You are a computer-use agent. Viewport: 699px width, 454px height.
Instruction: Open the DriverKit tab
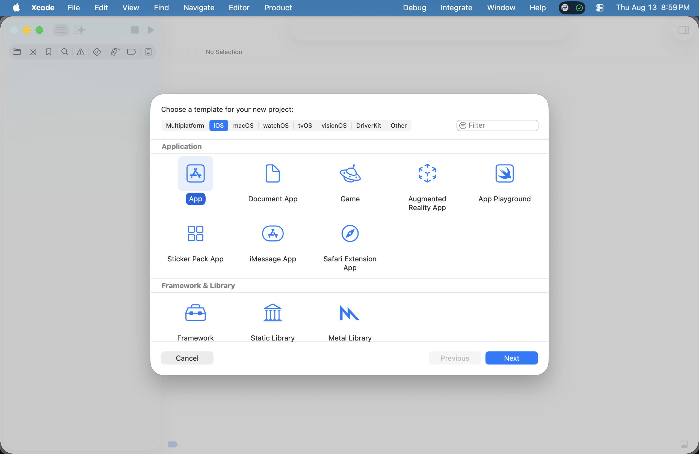tap(369, 126)
